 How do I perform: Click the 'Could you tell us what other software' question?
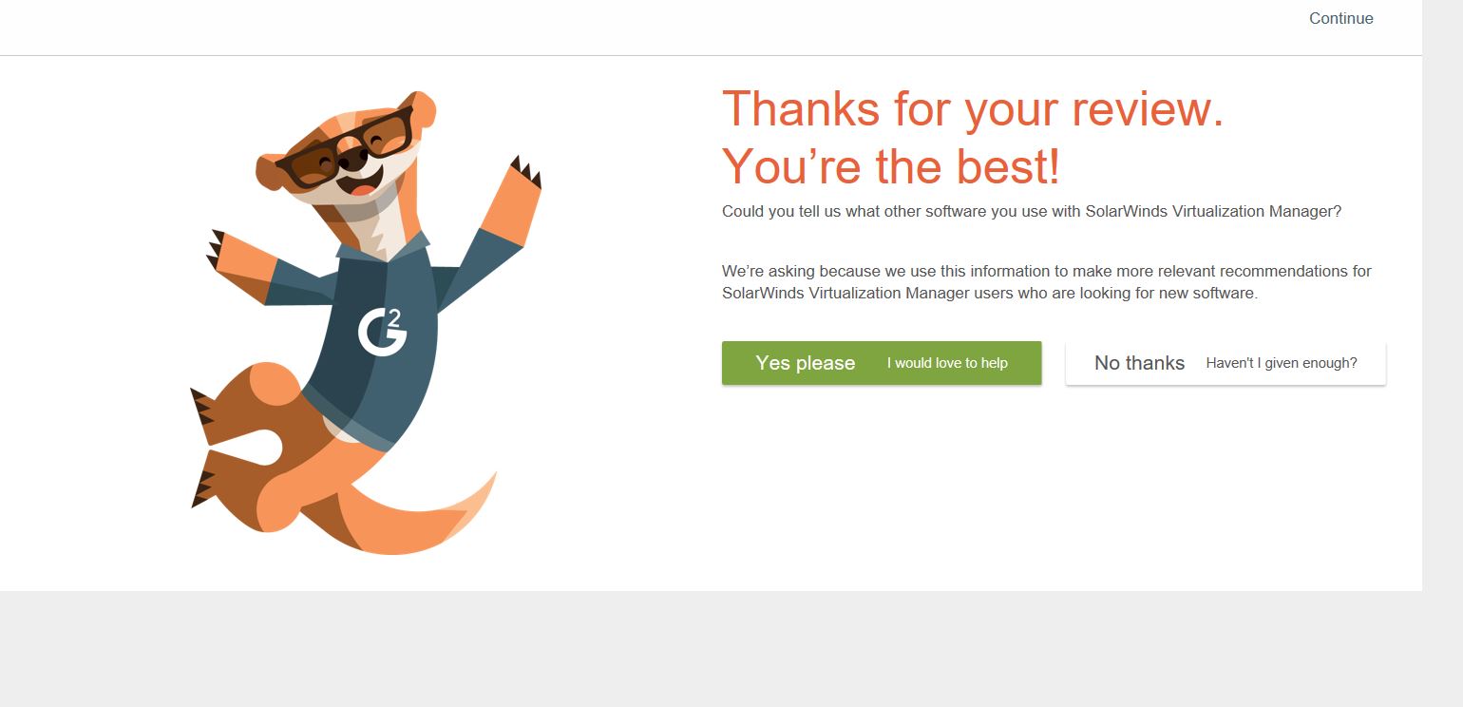[x=1032, y=211]
